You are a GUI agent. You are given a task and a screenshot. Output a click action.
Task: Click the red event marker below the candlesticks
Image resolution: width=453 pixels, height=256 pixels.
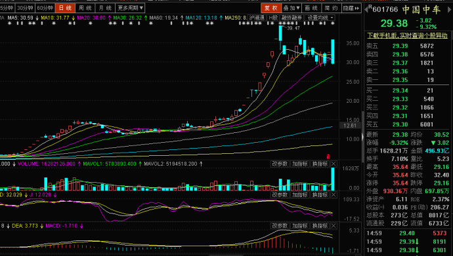(x=328, y=156)
